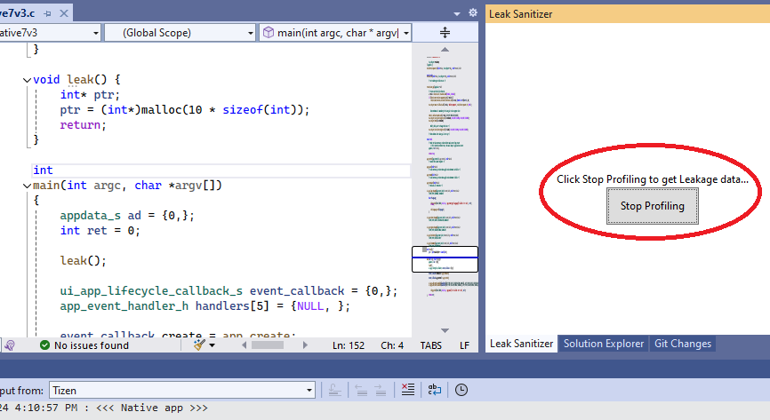This screenshot has width=770, height=420.
Task: Click the output timestamp clock icon
Action: pos(461,390)
